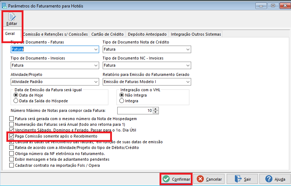Expand Tipo de Documento - Invoices dropdown
The image size is (291, 186).
[x=96, y=65]
